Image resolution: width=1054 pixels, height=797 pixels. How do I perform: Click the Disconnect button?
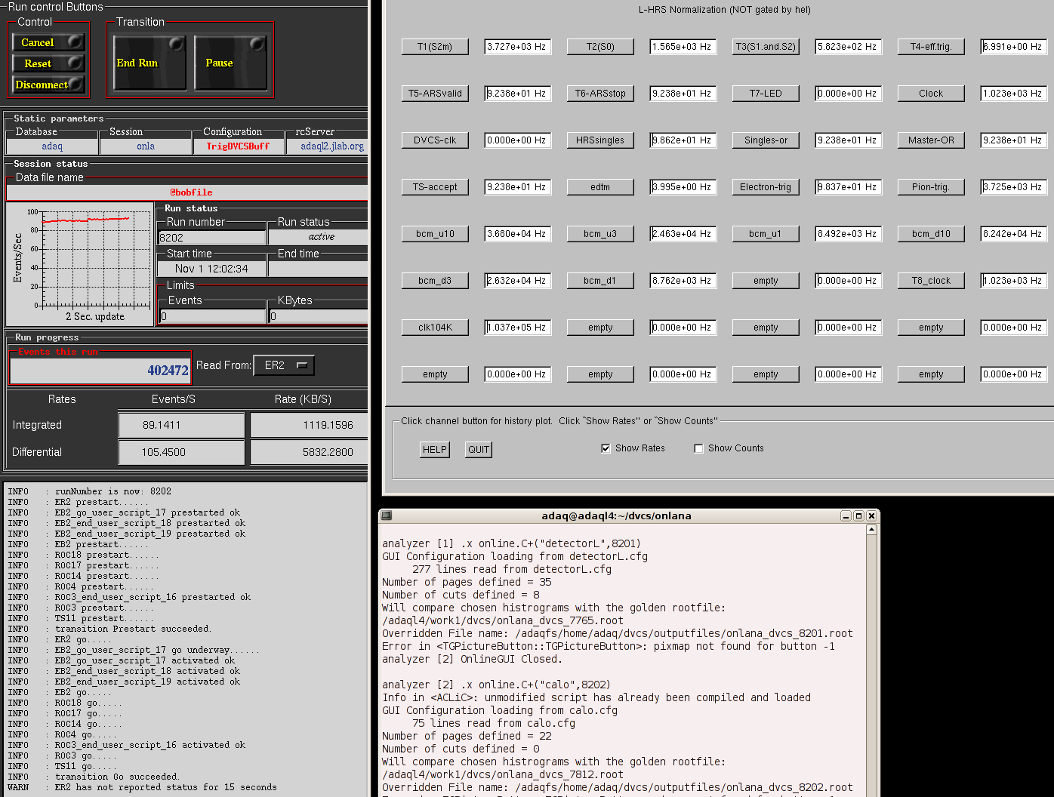(x=48, y=85)
